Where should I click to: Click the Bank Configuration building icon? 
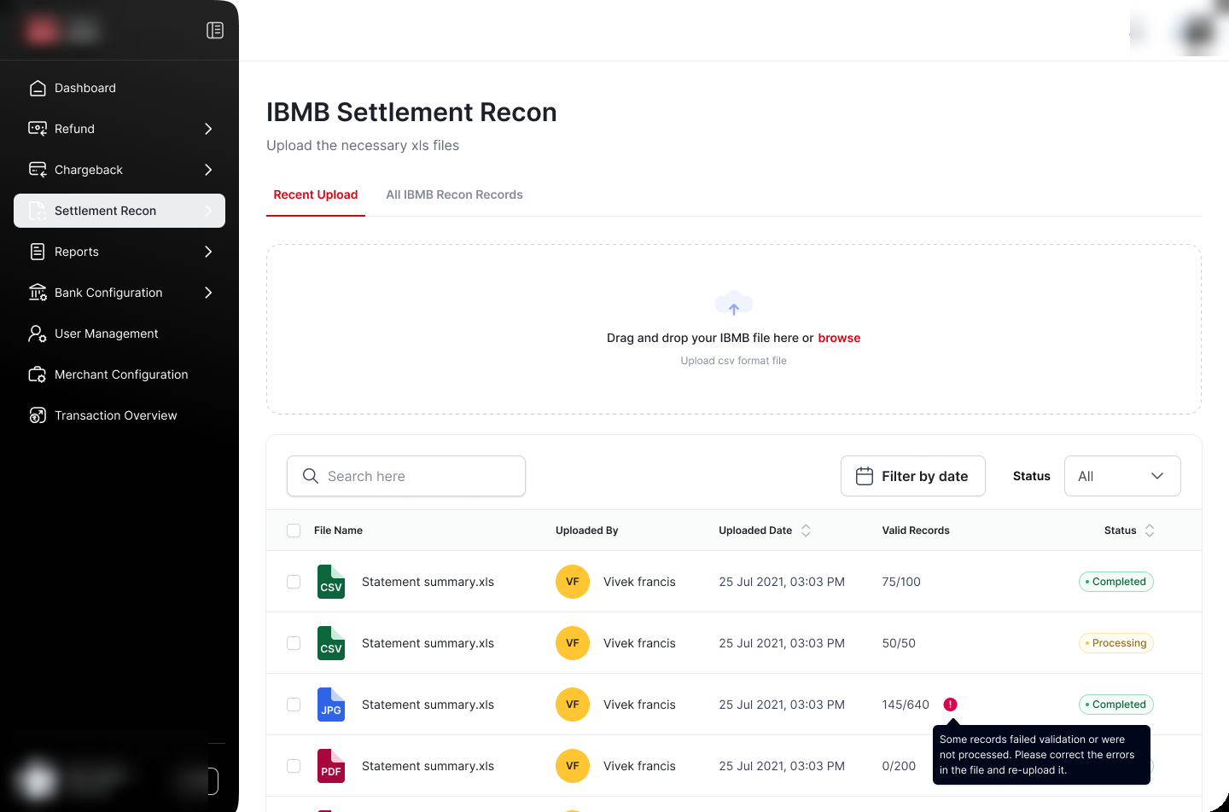(x=38, y=293)
